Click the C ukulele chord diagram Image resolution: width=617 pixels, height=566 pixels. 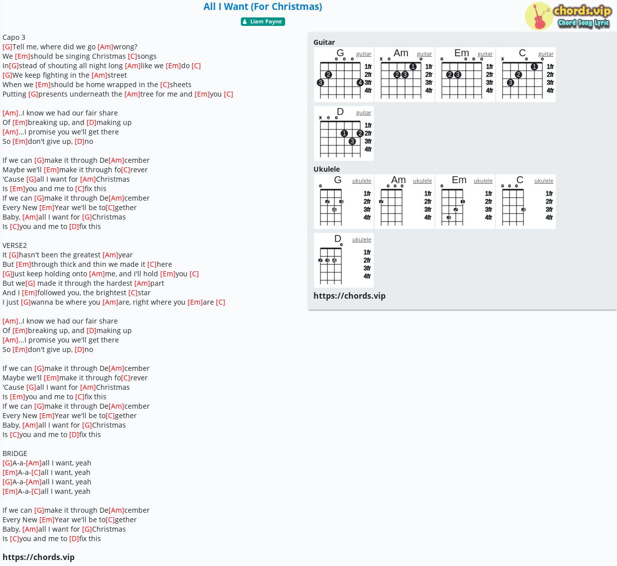[526, 202]
